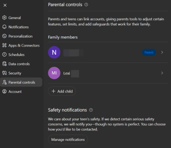Viewport: 171px width, 148px height.
Task: Expand Lexi's row with the chevron
Action: click(162, 73)
